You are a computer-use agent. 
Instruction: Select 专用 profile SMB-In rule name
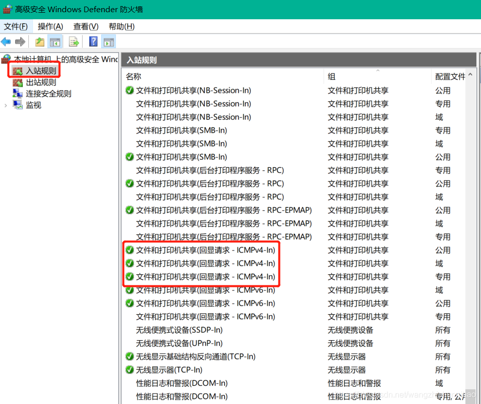click(x=181, y=130)
